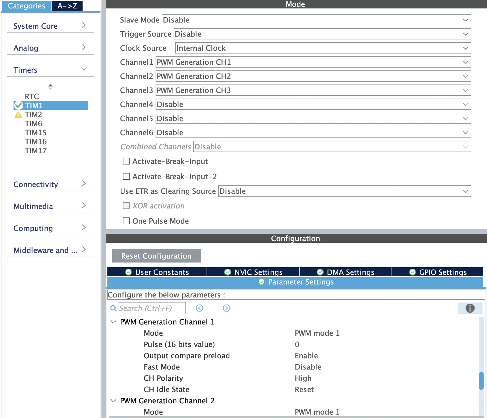Viewport: 487px width, 418px height.
Task: Select TIM15 in the Timers list
Action: 36,132
